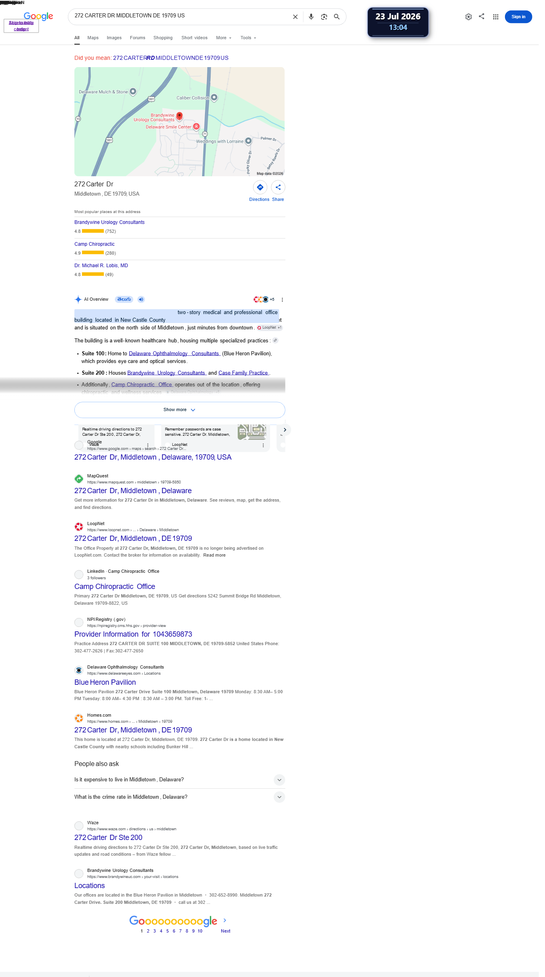Click the Share icon under the map
The image size is (545, 977).
tap(278, 187)
